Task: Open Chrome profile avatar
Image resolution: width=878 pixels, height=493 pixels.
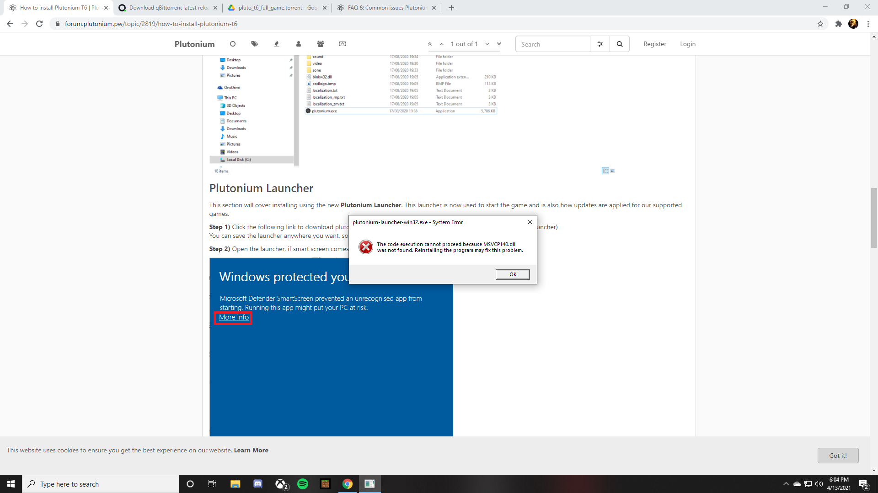Action: click(853, 24)
